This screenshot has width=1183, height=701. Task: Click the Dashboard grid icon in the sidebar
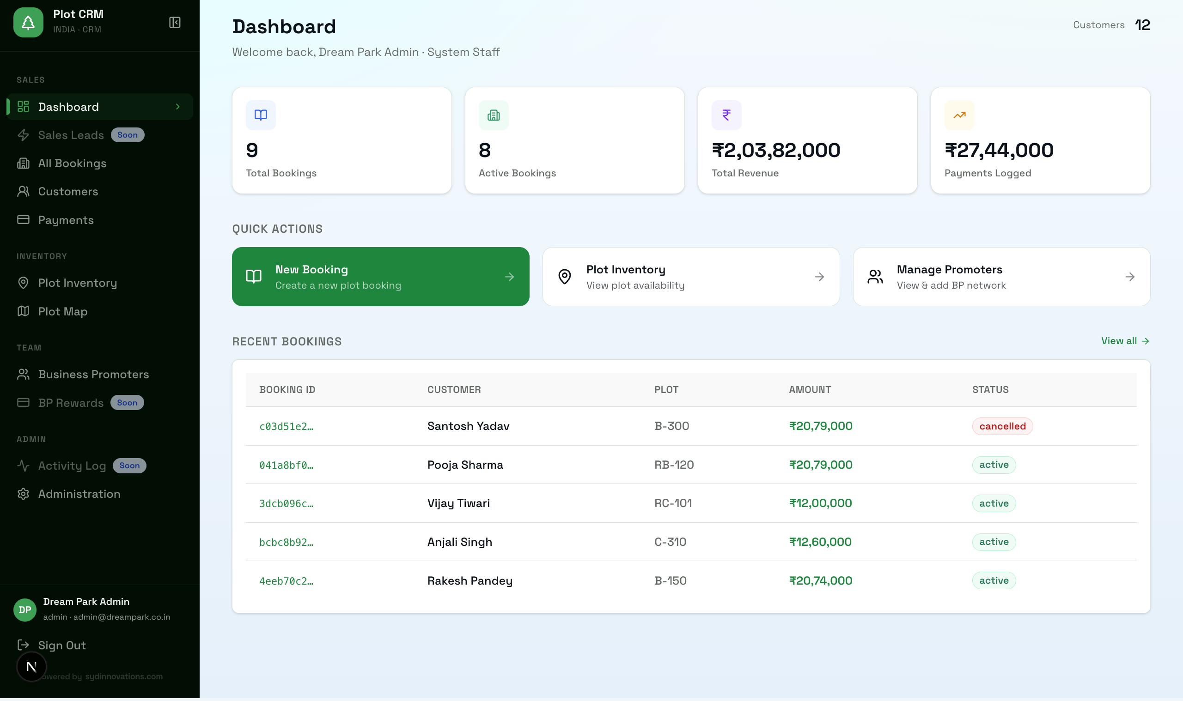[x=23, y=107]
